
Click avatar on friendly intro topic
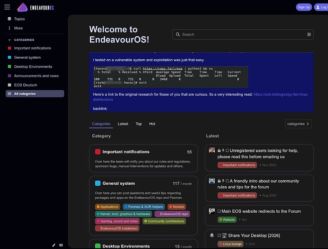(212, 181)
